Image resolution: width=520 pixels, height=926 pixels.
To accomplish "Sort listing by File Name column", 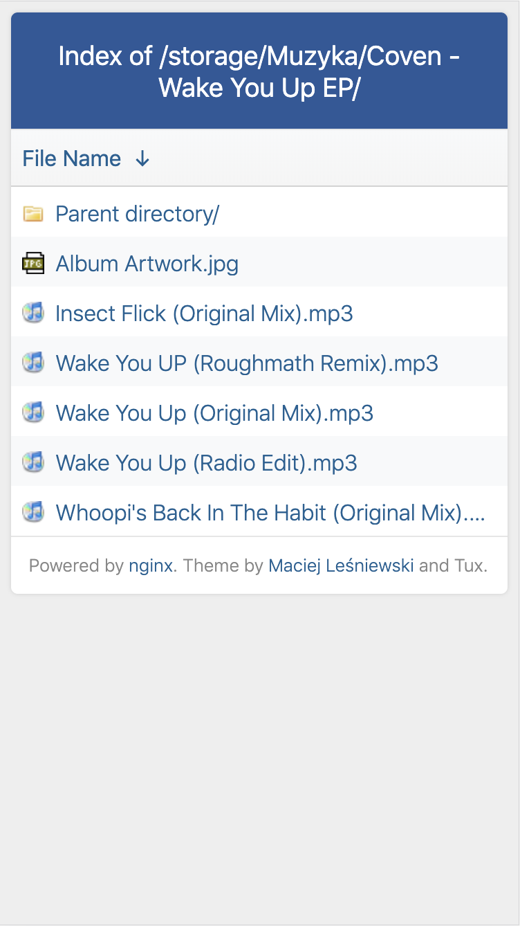I will pos(72,159).
